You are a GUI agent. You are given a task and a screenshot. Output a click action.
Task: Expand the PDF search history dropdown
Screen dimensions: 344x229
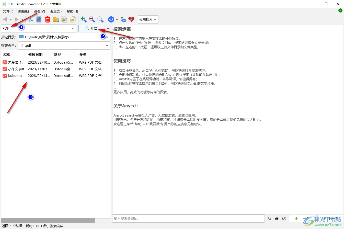pos(73,28)
